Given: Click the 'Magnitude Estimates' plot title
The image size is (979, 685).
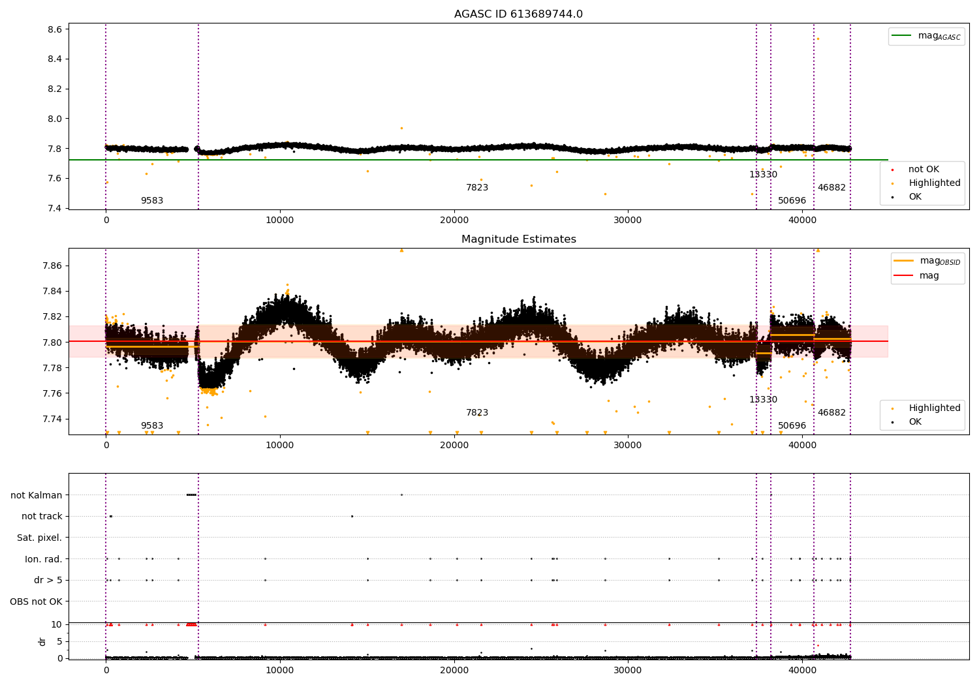Looking at the screenshot, I should click(x=518, y=239).
